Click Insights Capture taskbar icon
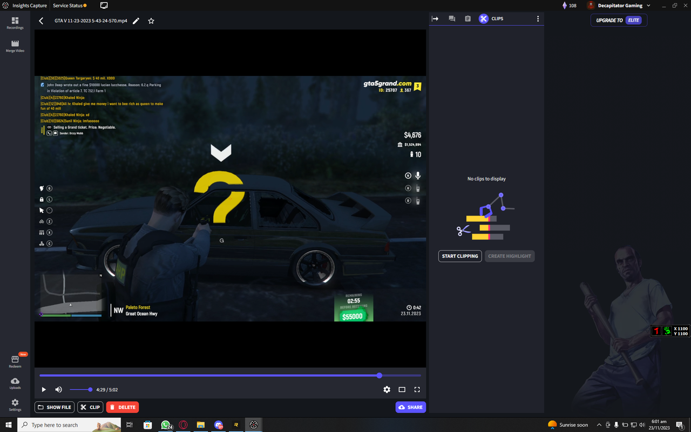Image resolution: width=691 pixels, height=432 pixels. click(253, 425)
